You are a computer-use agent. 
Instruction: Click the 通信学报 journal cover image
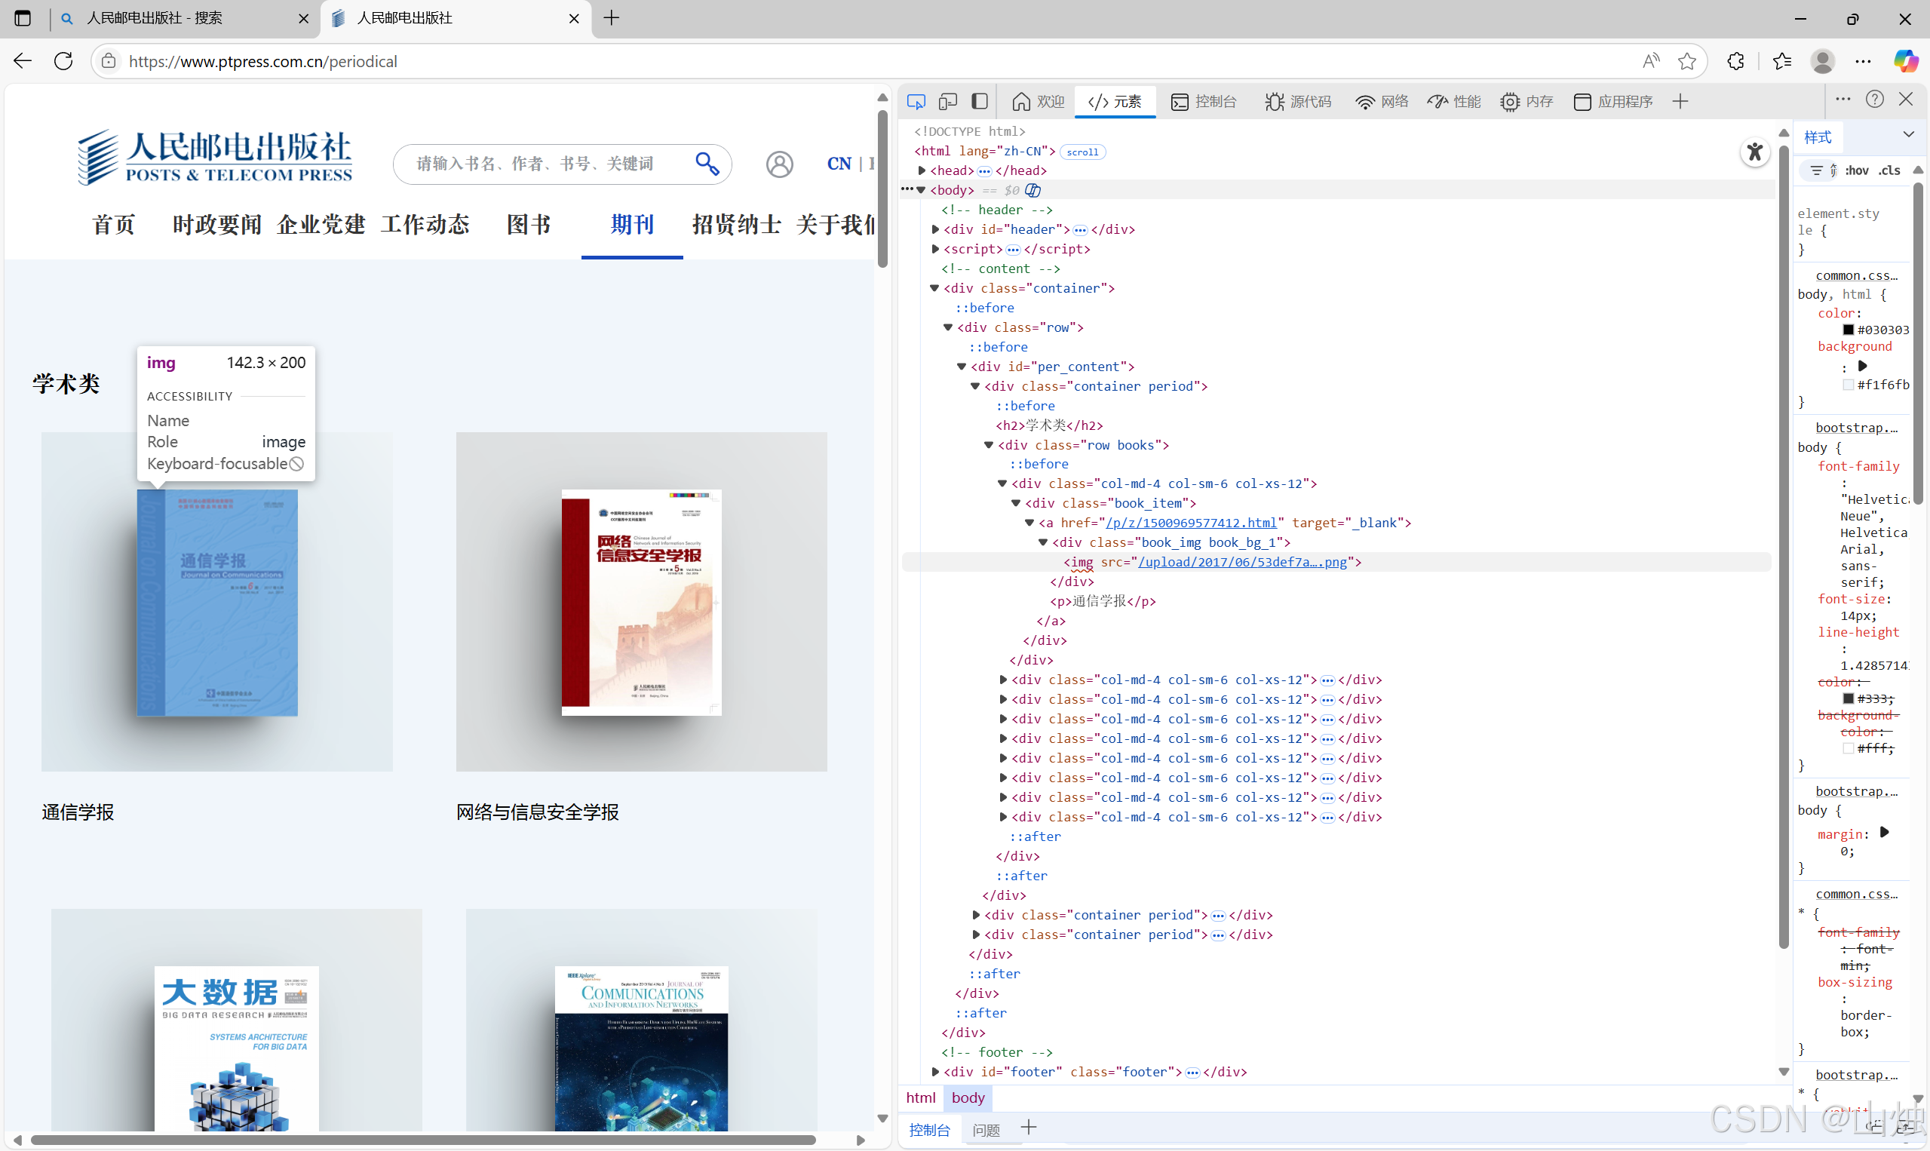[x=217, y=603]
